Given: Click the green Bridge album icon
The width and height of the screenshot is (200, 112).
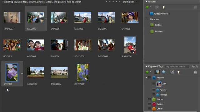Looking at the screenshot, I should (x=152, y=25).
